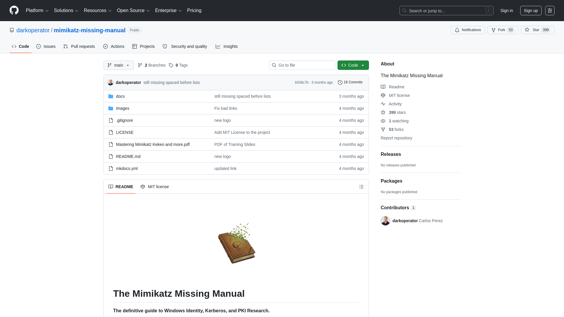Open the main branch selector dropdown
This screenshot has height=317, width=564.
tap(119, 65)
